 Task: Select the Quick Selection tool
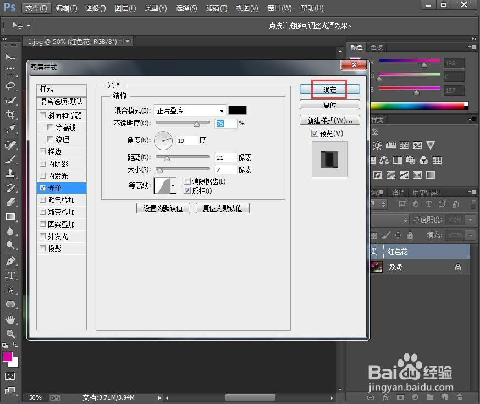point(10,101)
